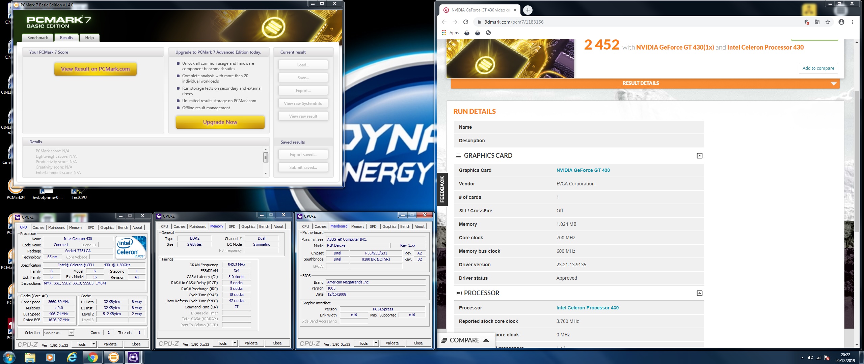Select SPD tab in middle CPU-Z window

click(232, 226)
